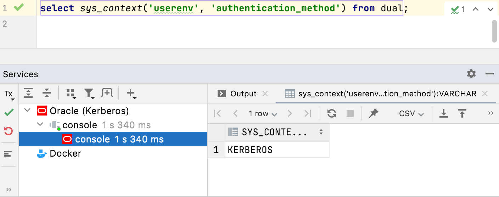Open the CSV data extractor dropdown

pos(411,114)
